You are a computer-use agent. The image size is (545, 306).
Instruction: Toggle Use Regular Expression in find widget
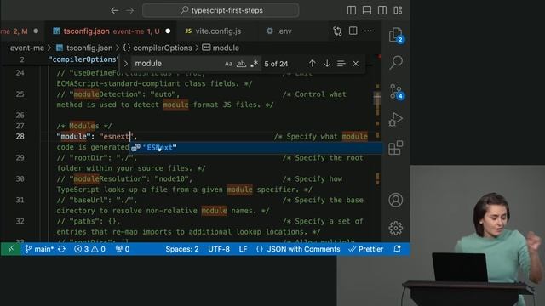[254, 64]
